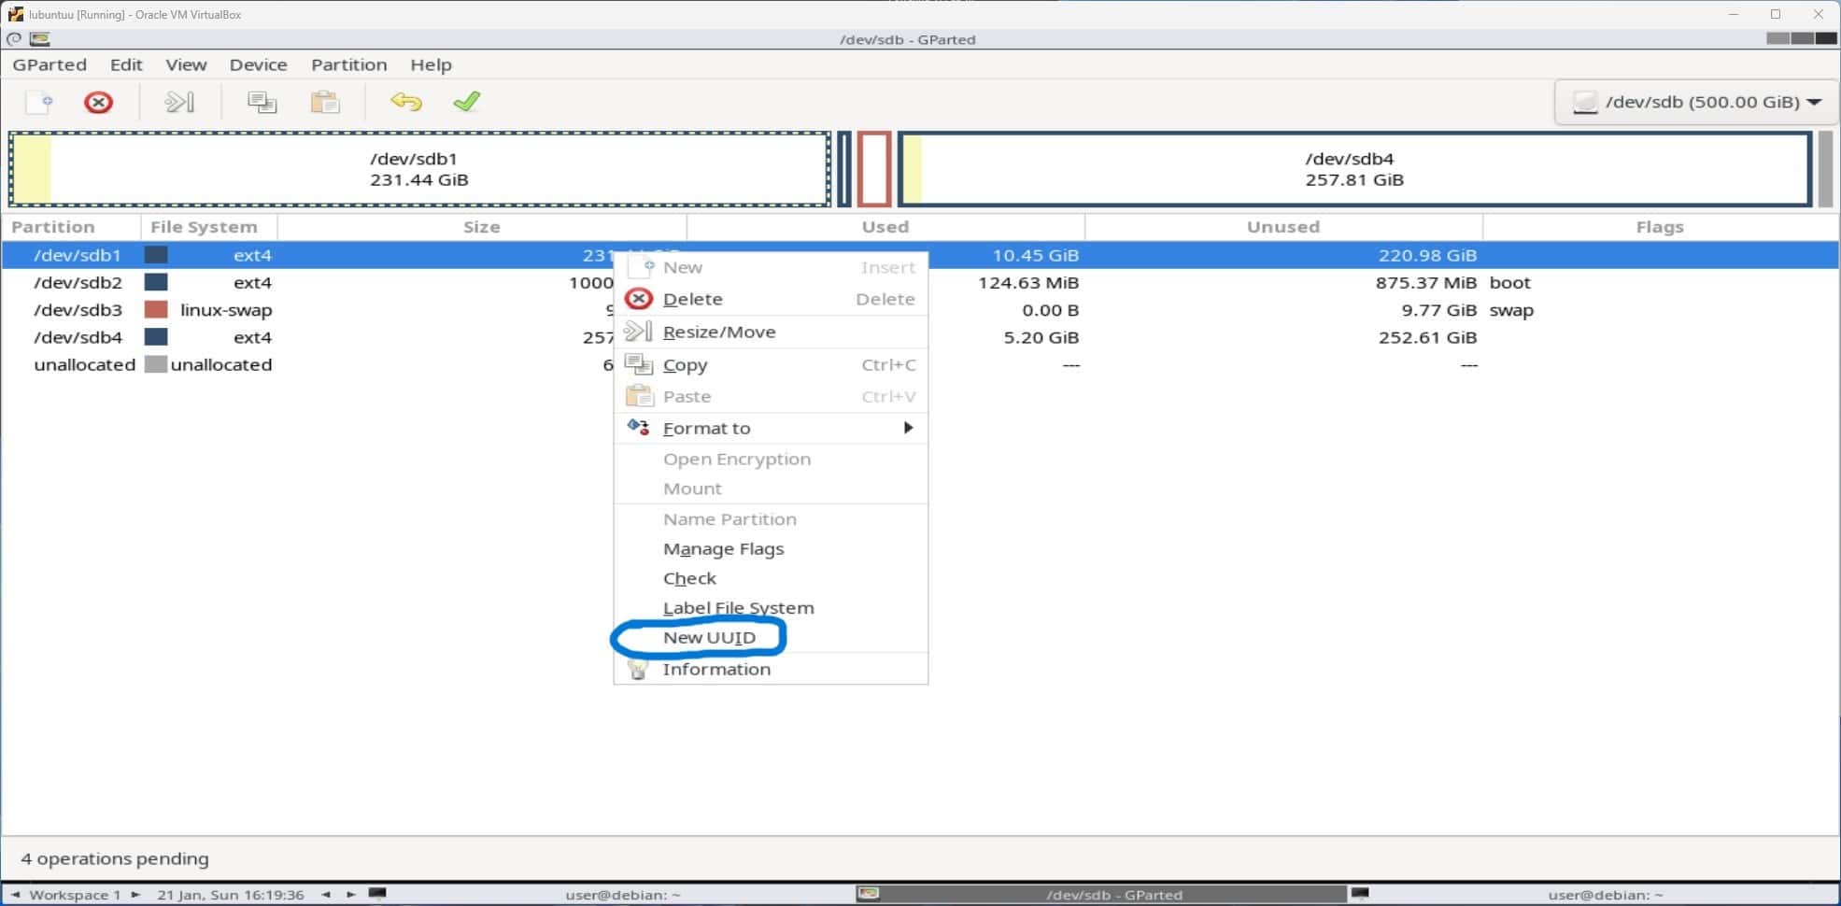
Task: Select the /dev/sdb3 row in partition list
Action: tap(920, 310)
